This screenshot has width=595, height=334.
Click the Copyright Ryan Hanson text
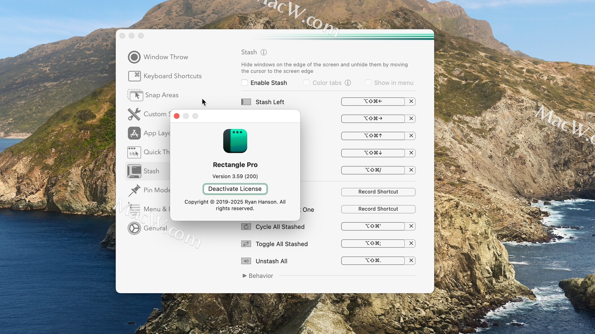tap(235, 205)
